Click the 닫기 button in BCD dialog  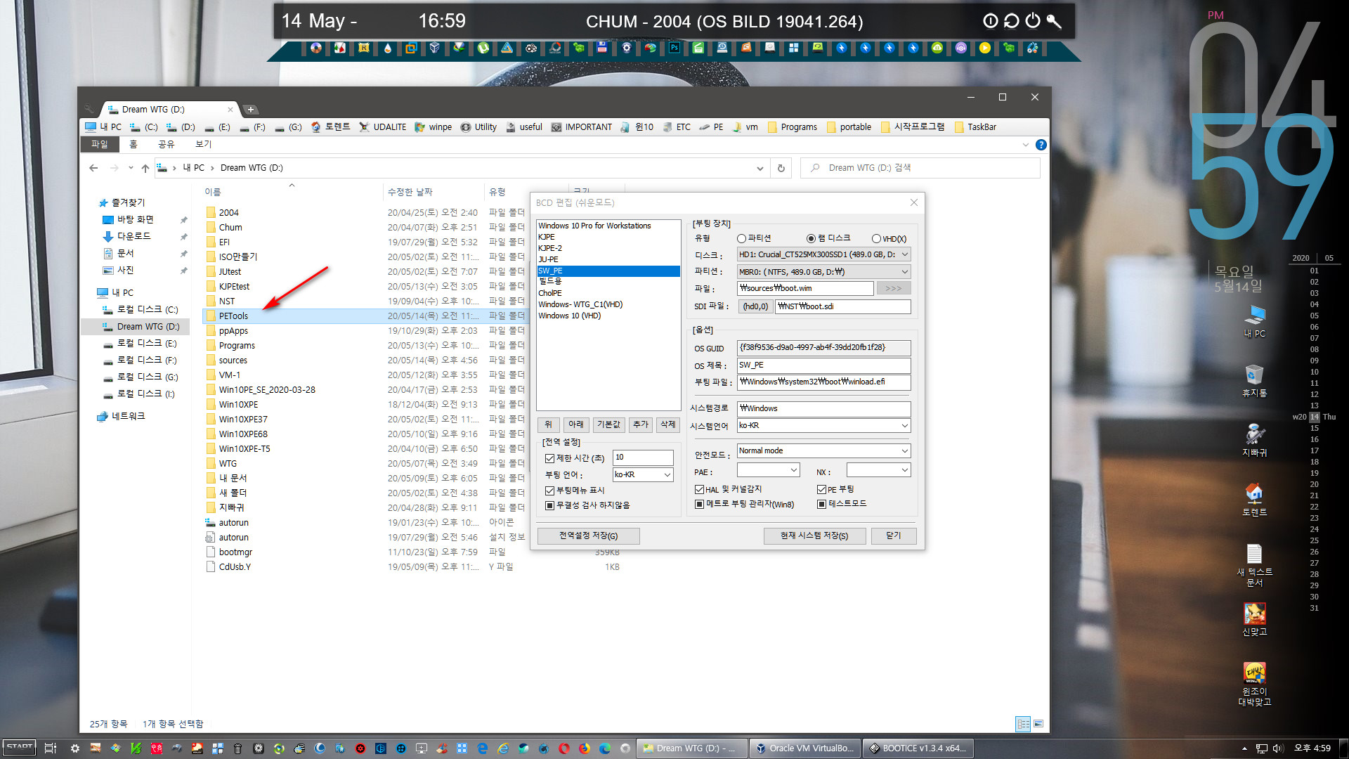[x=894, y=536]
